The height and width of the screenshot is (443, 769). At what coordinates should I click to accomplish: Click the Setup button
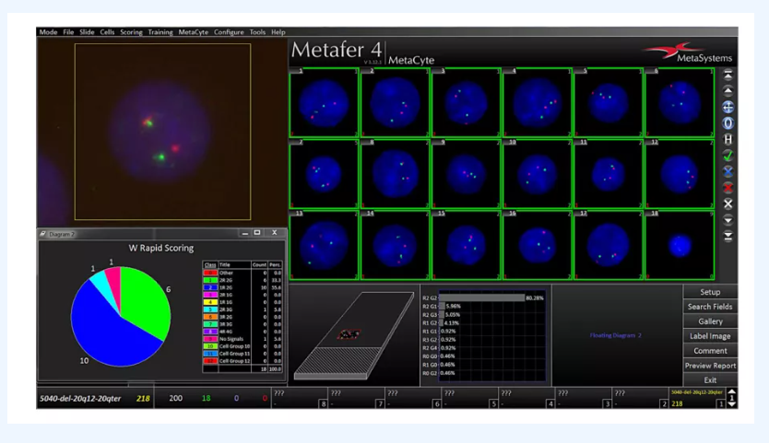[x=710, y=292]
